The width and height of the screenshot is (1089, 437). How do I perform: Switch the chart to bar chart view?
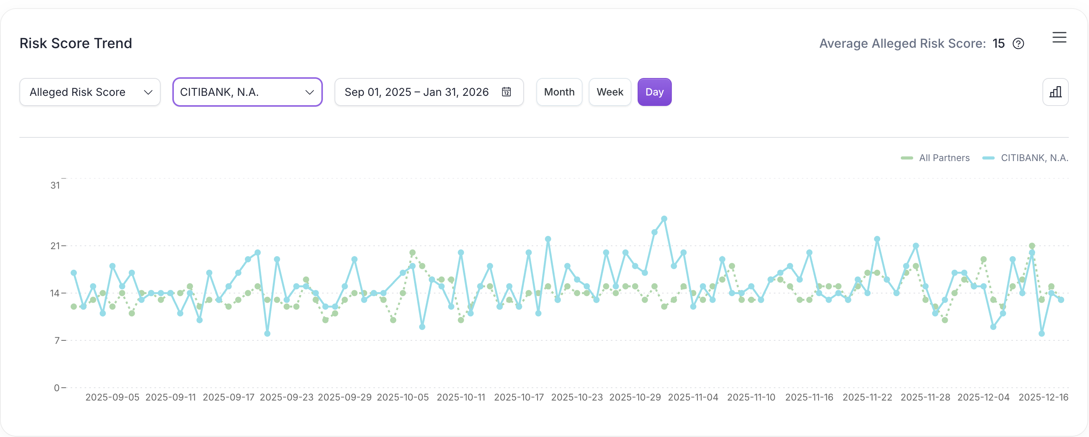click(x=1056, y=92)
